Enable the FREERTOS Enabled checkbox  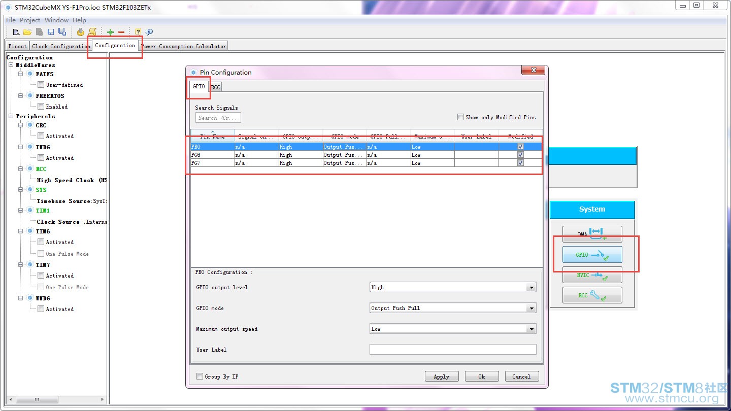[x=41, y=107]
